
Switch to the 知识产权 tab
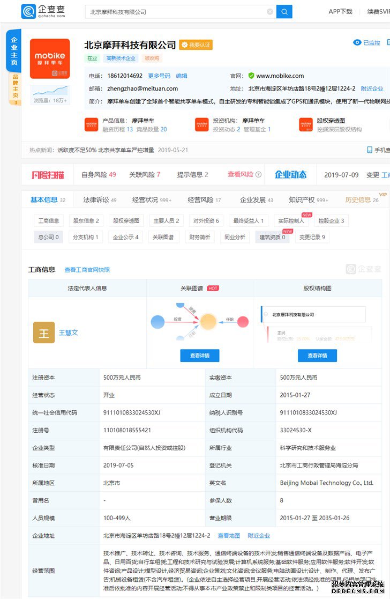tap(309, 200)
